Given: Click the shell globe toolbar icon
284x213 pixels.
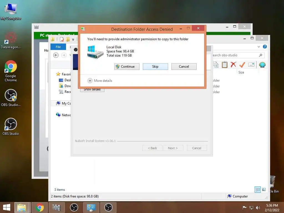Looking at the screenshot, I should point(262,64).
